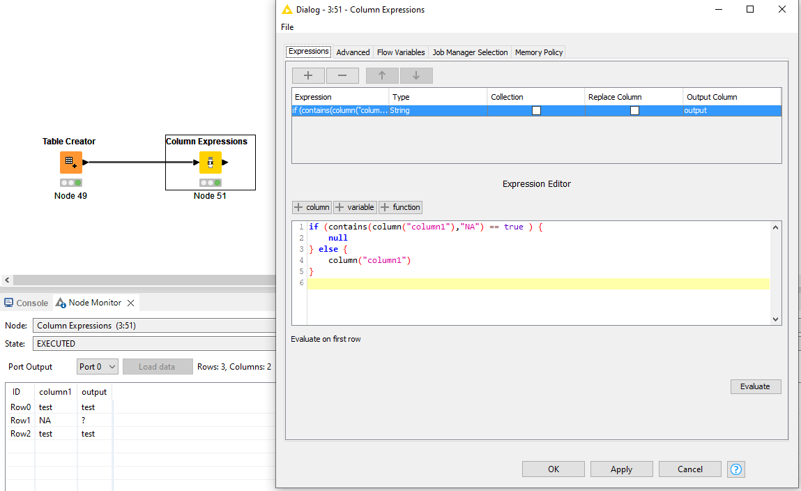
Task: Click the Type column header
Action: (438, 97)
